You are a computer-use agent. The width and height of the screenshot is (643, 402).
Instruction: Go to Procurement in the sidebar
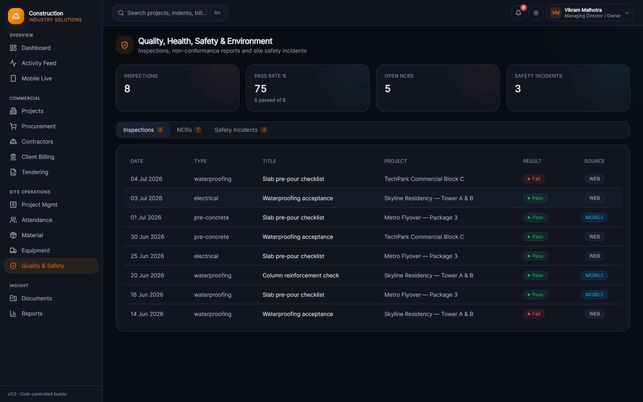[51, 126]
